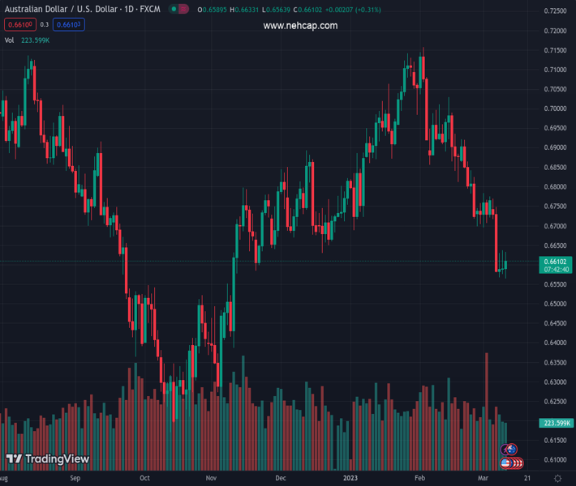Click the volume label 223.599K on axis

556,423
